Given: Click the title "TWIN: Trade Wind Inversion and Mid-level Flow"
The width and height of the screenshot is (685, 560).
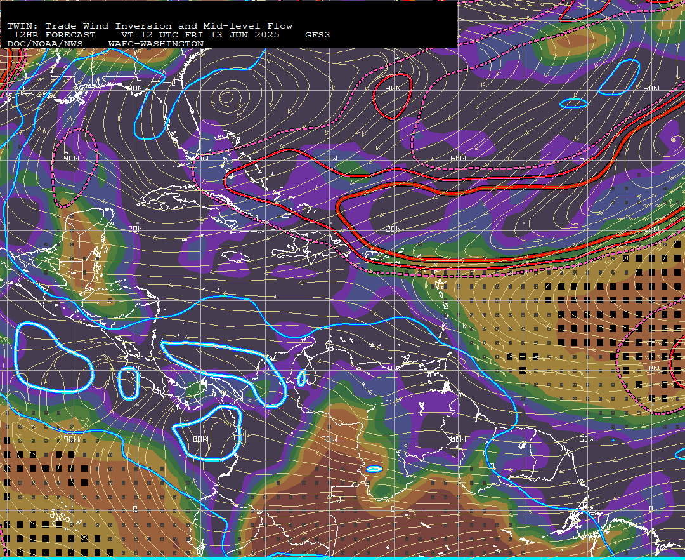Looking at the screenshot, I should pos(150,26).
